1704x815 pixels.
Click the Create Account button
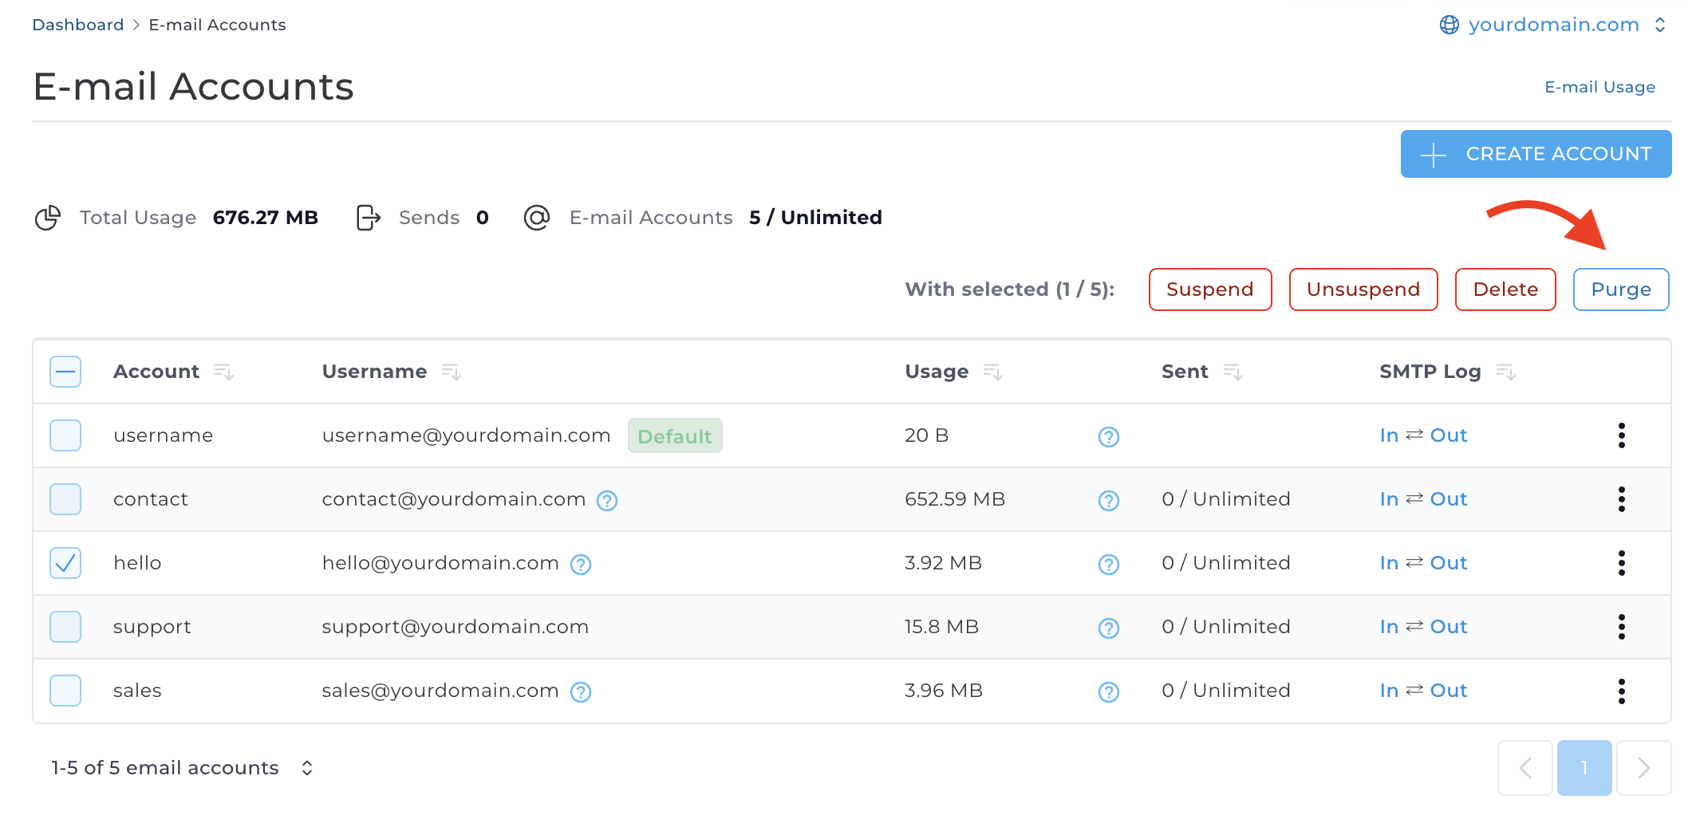1536,154
